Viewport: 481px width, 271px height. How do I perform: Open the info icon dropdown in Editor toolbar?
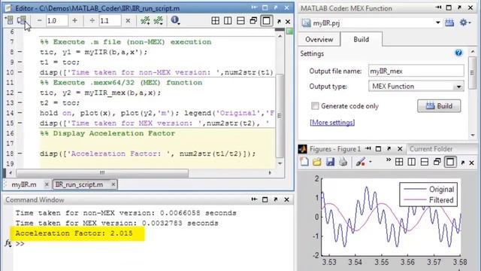pos(175,20)
